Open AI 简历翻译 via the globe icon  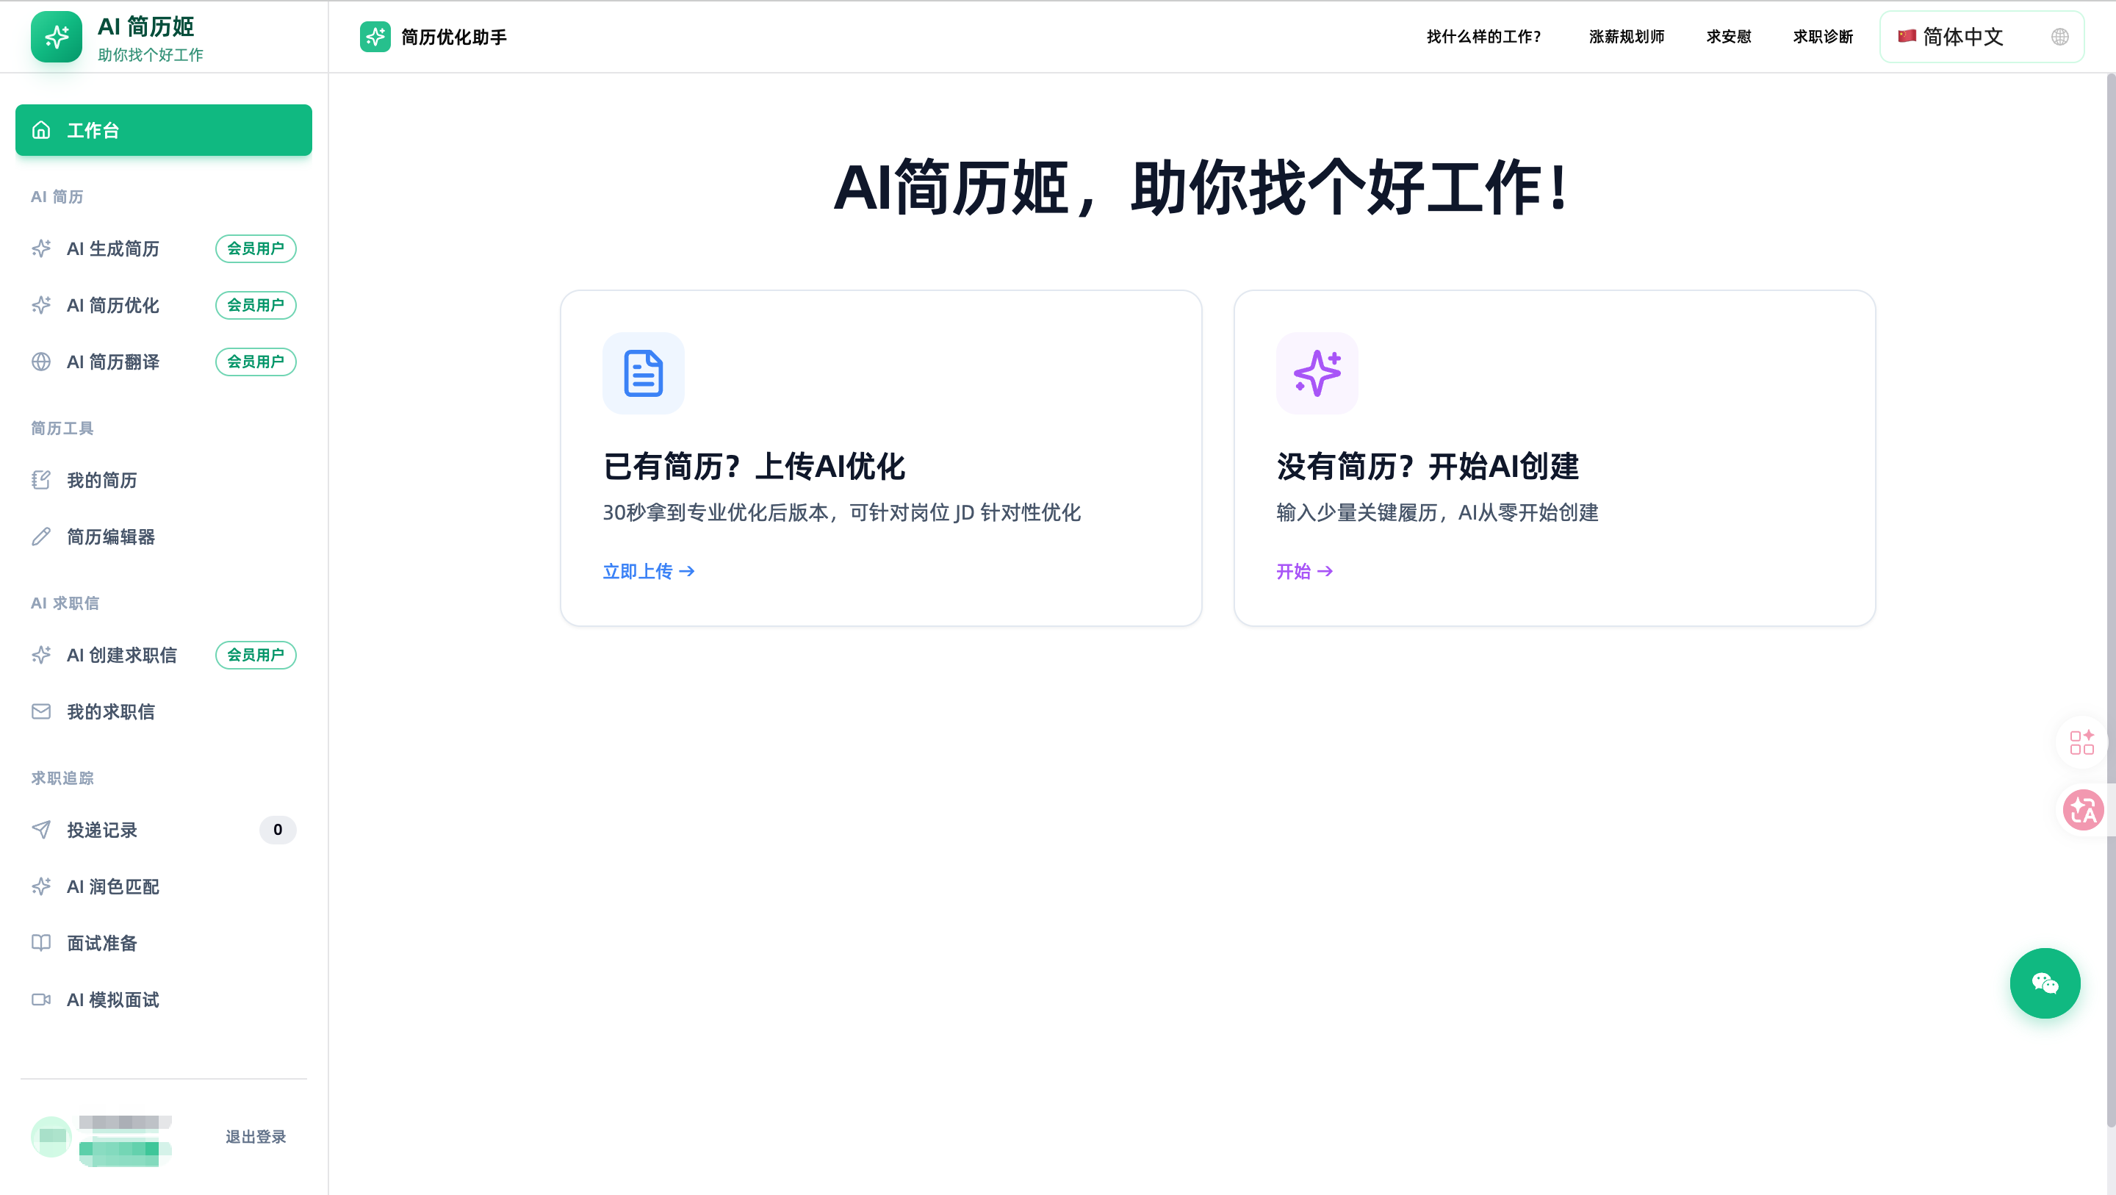pos(41,362)
